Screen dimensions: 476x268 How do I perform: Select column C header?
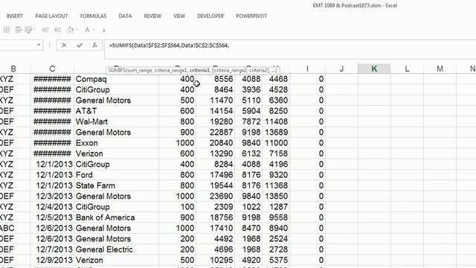click(52, 68)
